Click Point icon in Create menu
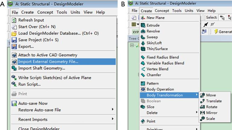232x130 pixels. pyautogui.click(x=143, y=121)
